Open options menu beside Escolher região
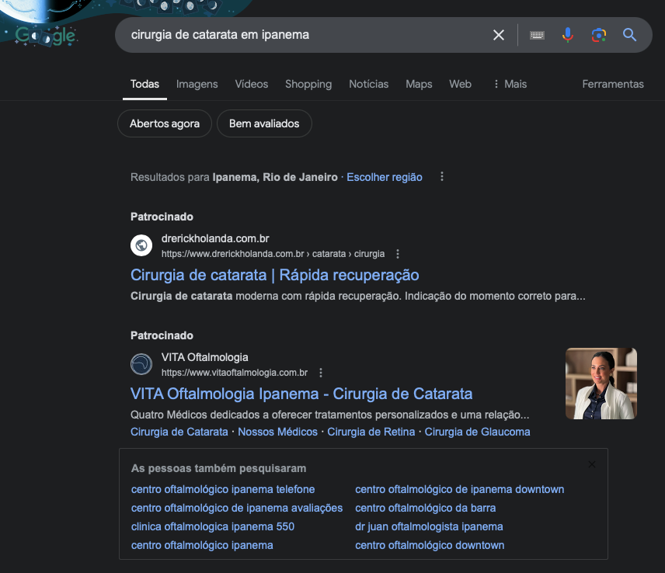 click(x=442, y=177)
